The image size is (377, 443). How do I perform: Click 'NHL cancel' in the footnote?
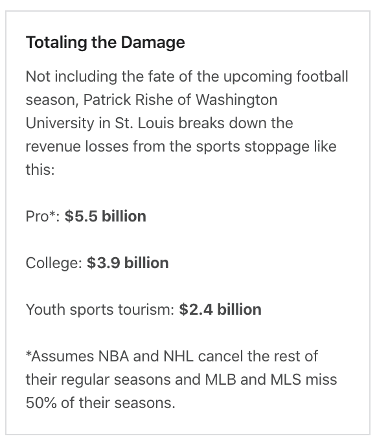pos(203,356)
